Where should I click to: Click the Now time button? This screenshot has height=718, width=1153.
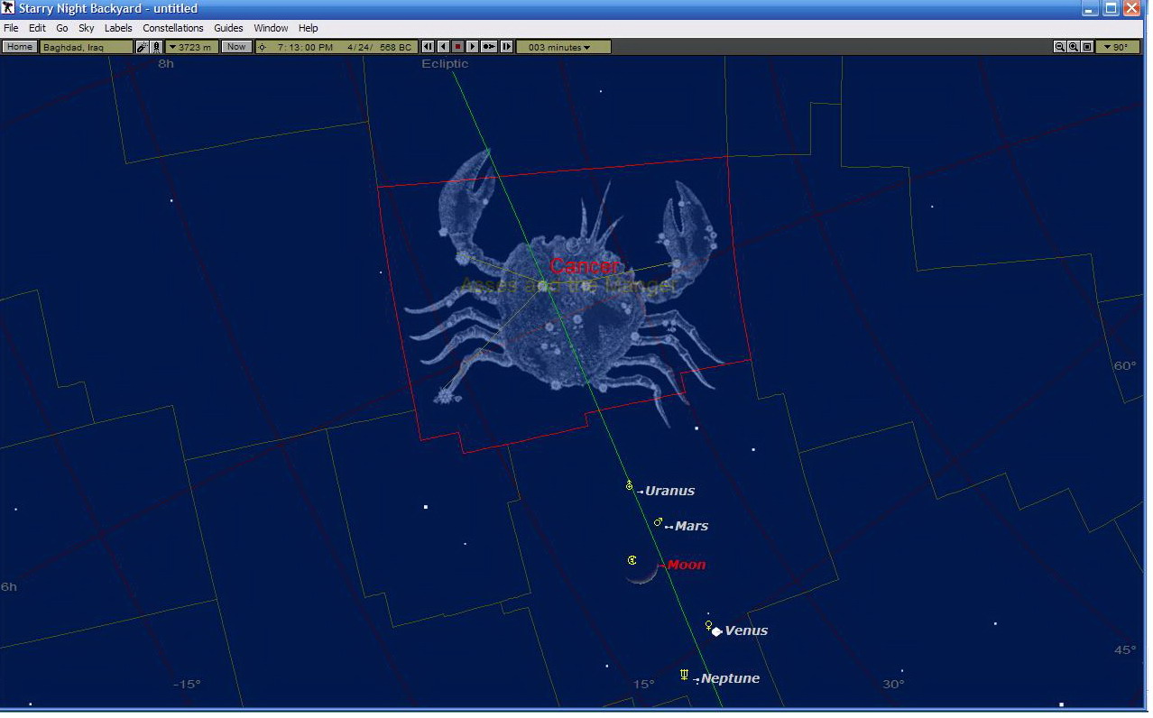coord(236,47)
